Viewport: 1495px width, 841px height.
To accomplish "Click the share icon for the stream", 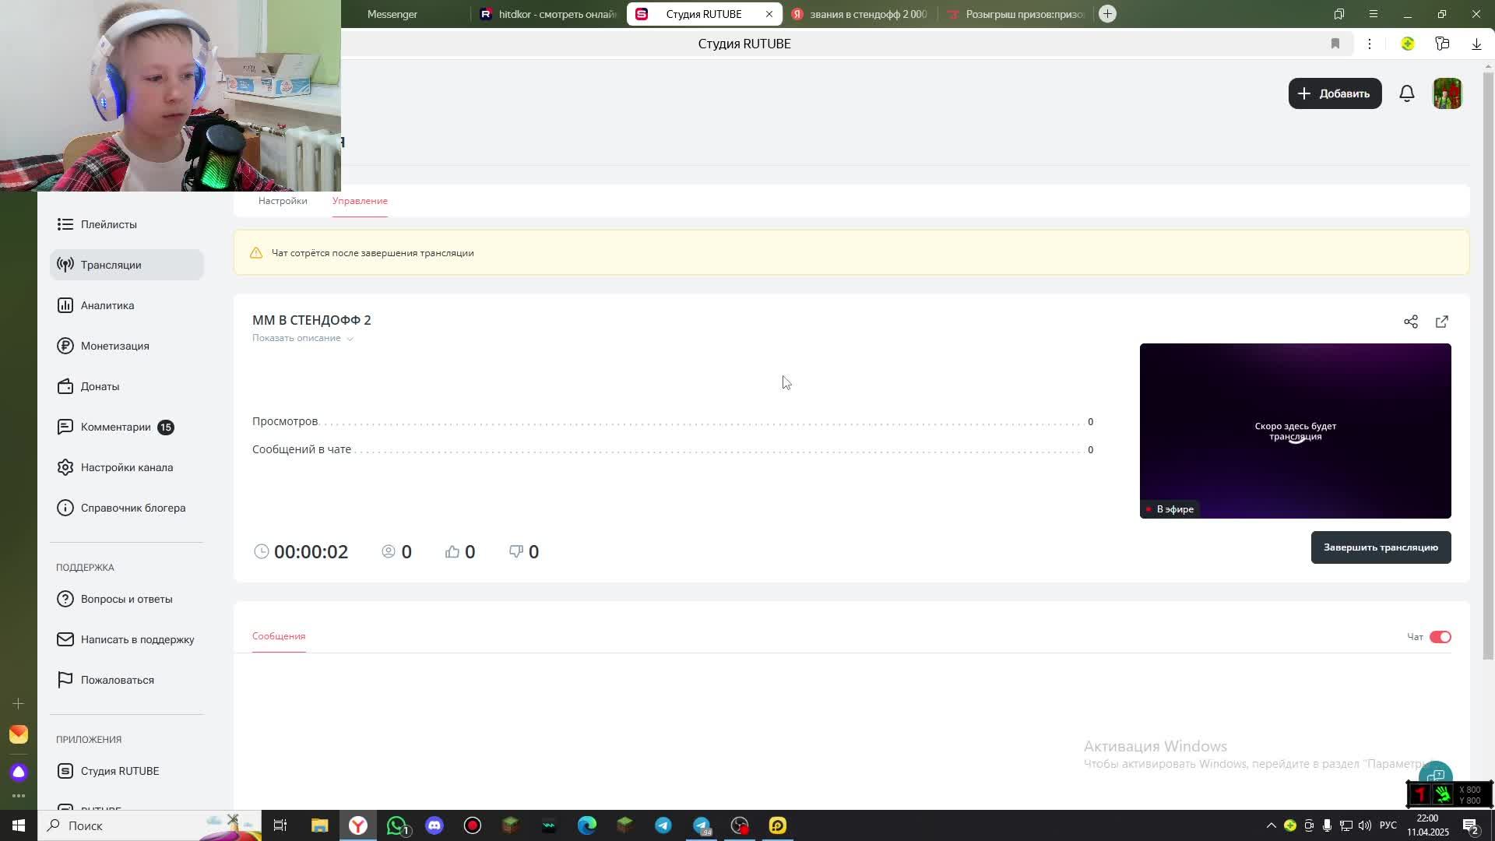I will pyautogui.click(x=1410, y=322).
